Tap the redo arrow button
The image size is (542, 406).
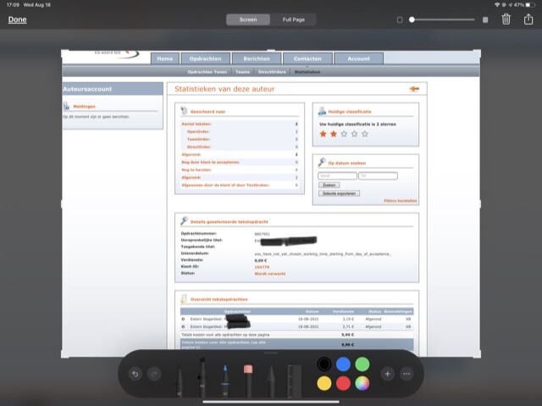(x=154, y=374)
